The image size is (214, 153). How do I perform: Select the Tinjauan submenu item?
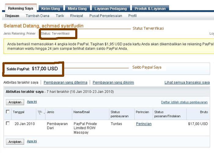pos(12,16)
